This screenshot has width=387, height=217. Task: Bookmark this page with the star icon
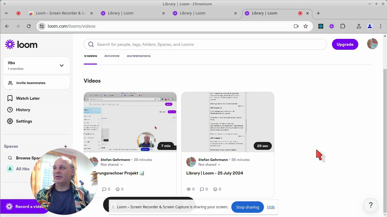[306, 26]
